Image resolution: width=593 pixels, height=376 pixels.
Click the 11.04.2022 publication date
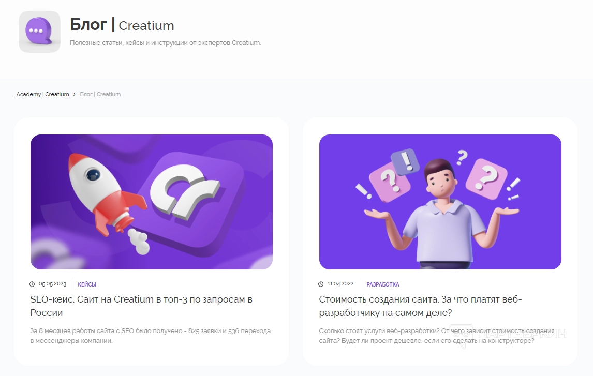(340, 284)
